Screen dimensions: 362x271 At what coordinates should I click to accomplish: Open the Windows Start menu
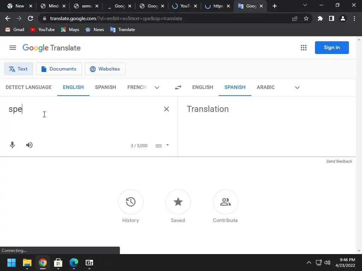11,263
